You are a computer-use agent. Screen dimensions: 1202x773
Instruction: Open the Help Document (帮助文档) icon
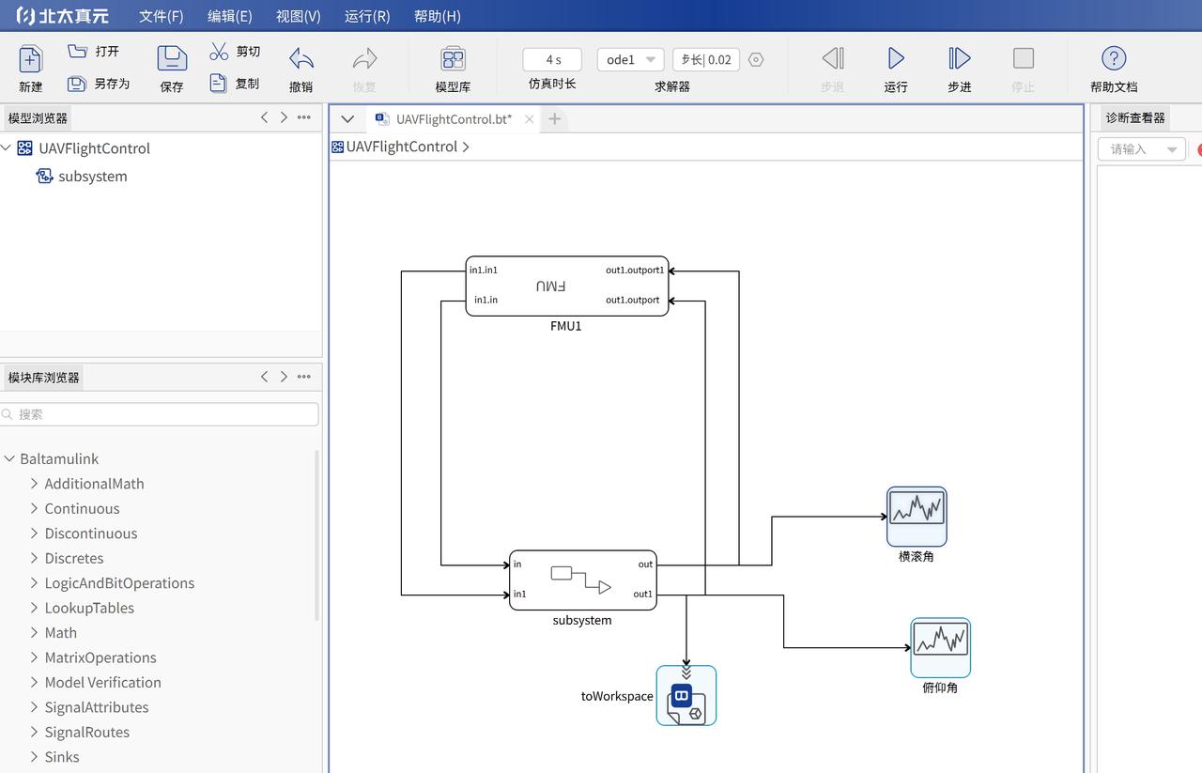(1113, 59)
